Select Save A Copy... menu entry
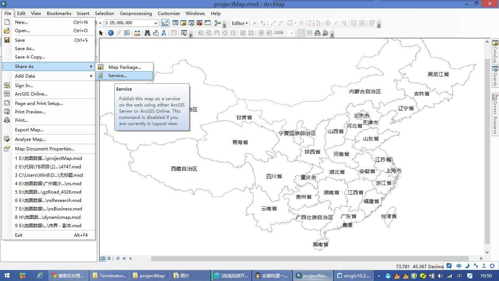Image resolution: width=499 pixels, height=281 pixels. click(49, 57)
